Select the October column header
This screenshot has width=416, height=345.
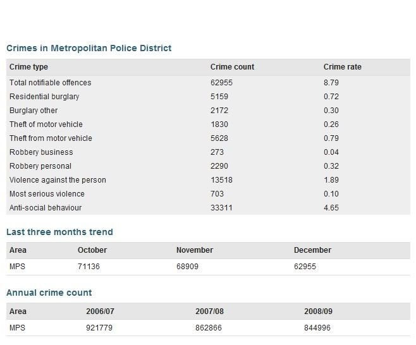point(92,250)
